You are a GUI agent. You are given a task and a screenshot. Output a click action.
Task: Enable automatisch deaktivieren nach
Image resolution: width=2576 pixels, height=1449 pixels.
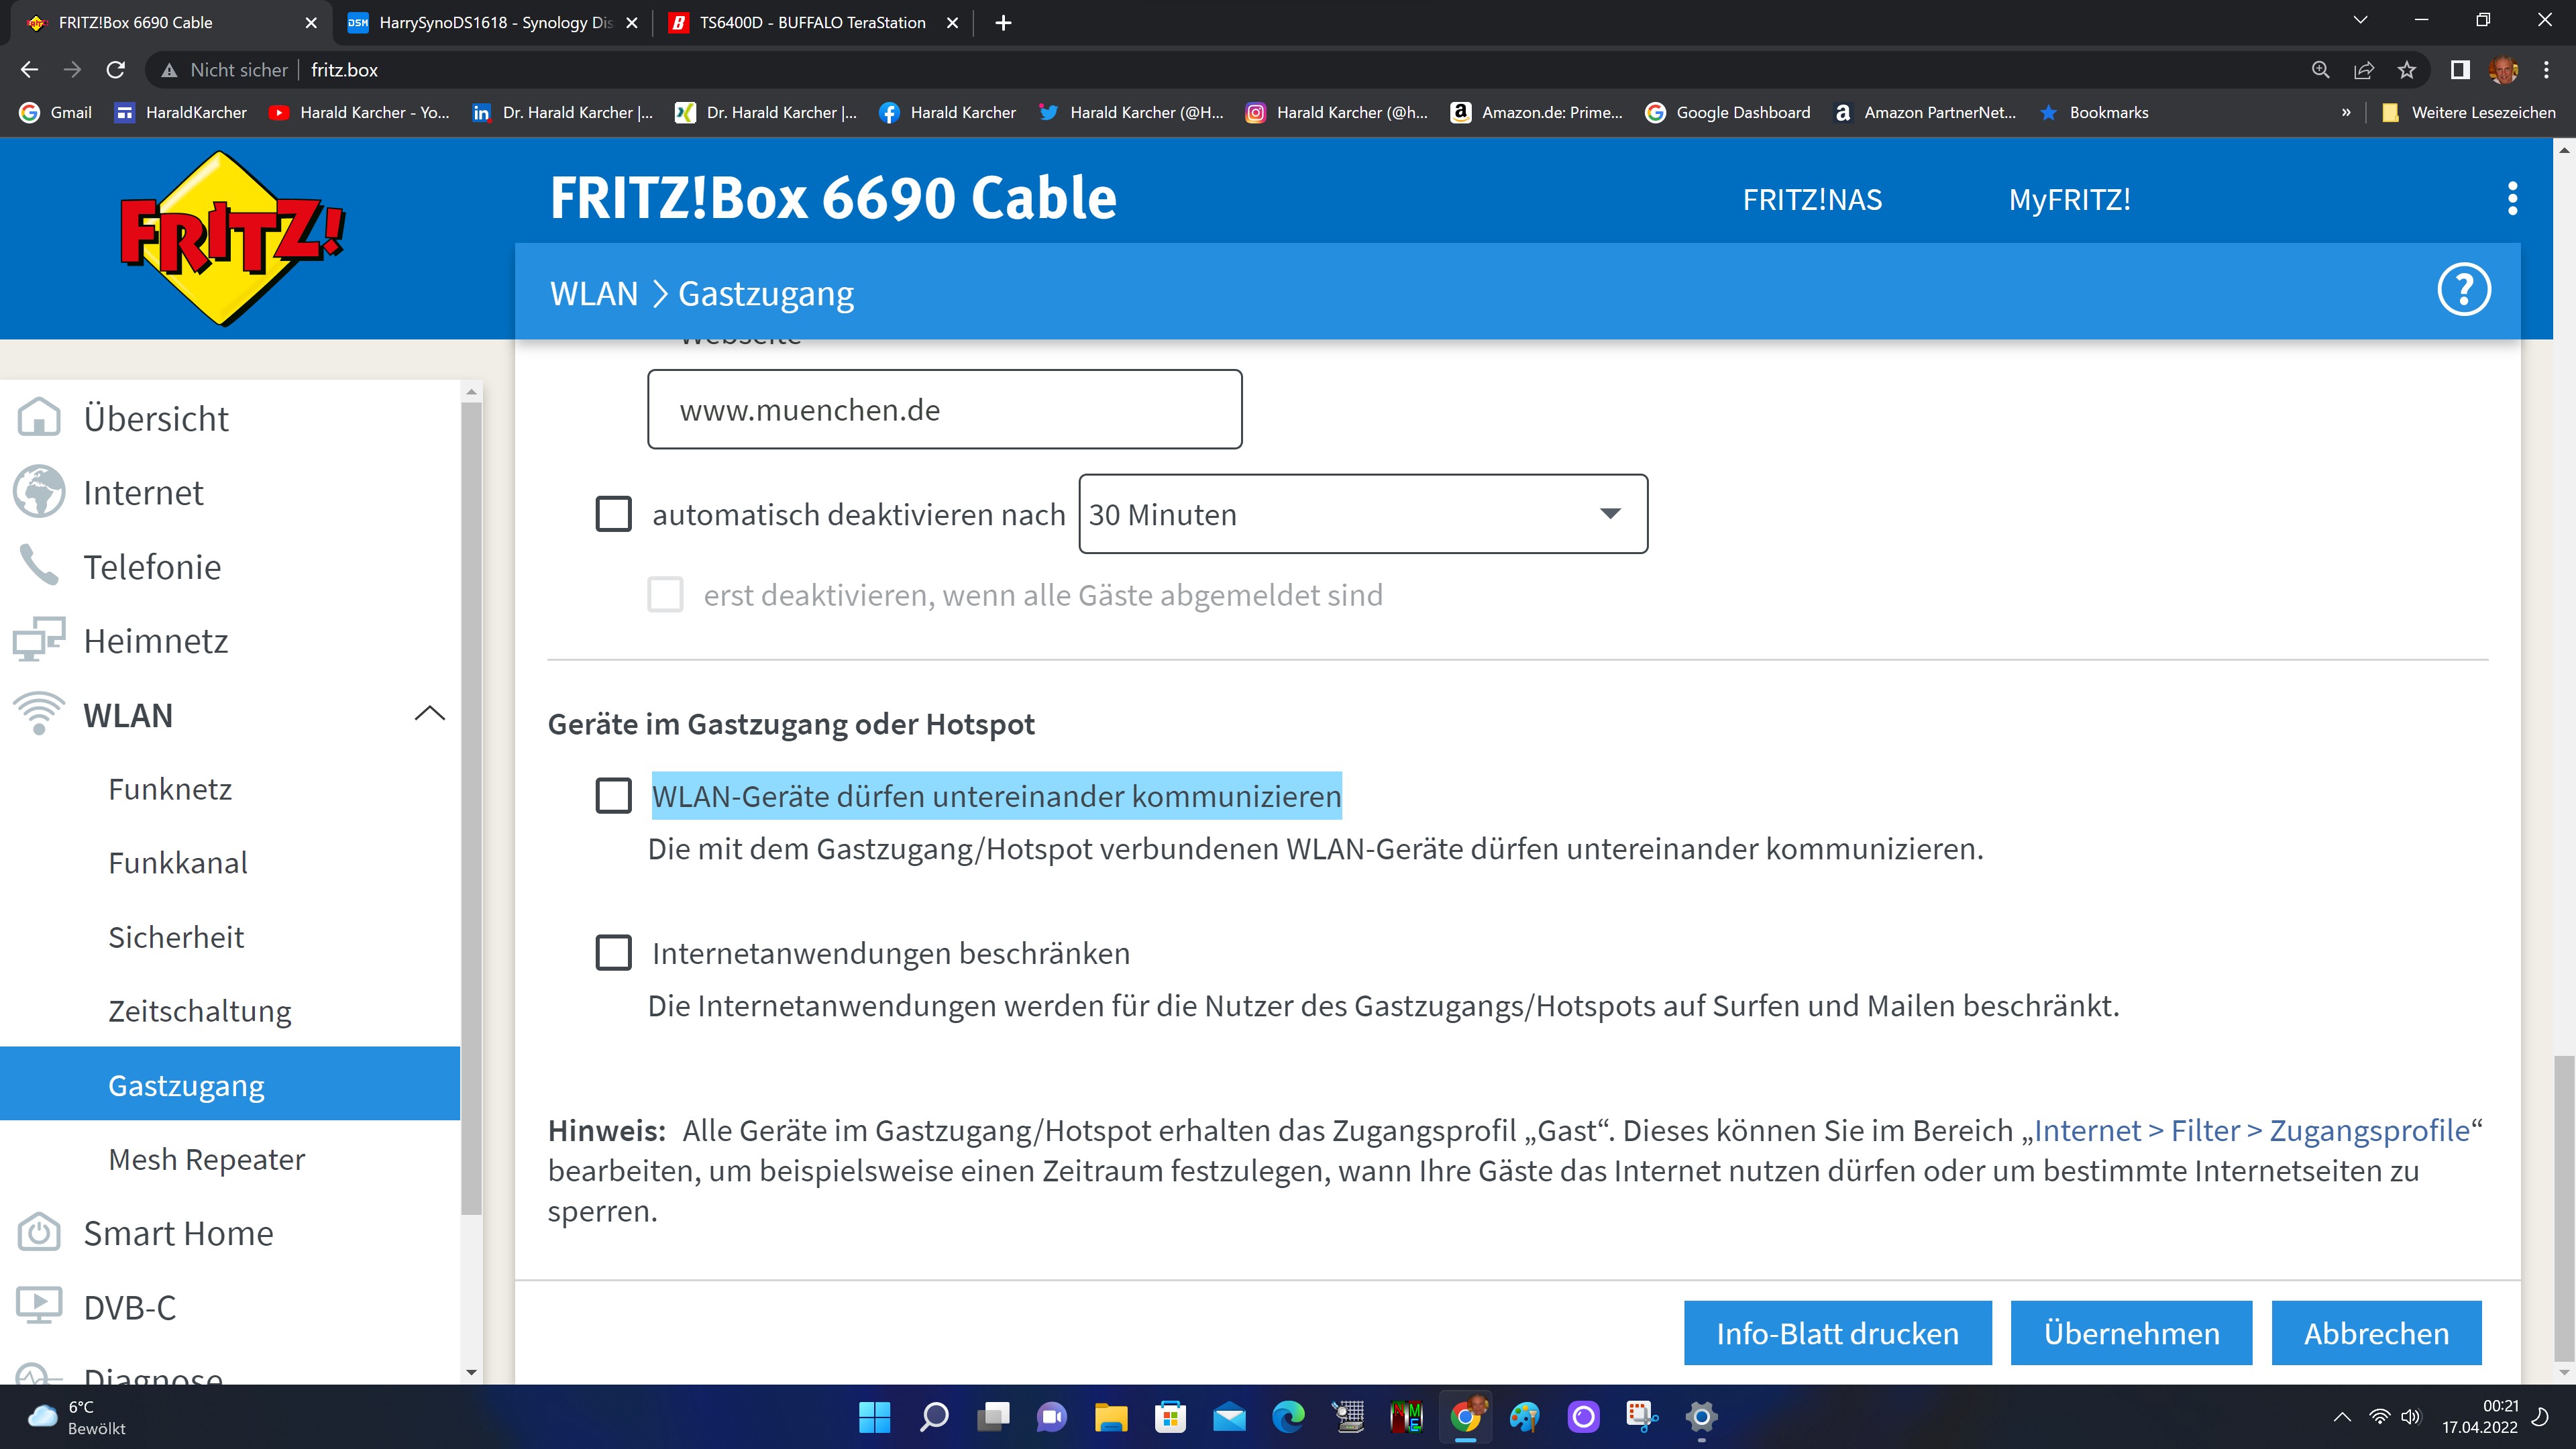[x=613, y=513]
